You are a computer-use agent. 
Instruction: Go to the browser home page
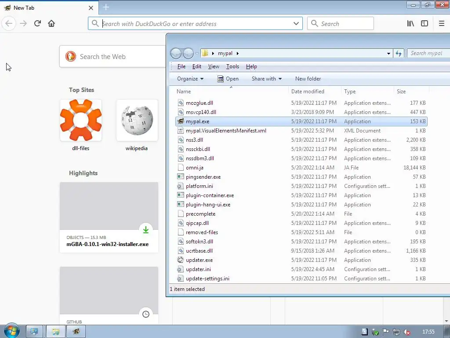[51, 23]
